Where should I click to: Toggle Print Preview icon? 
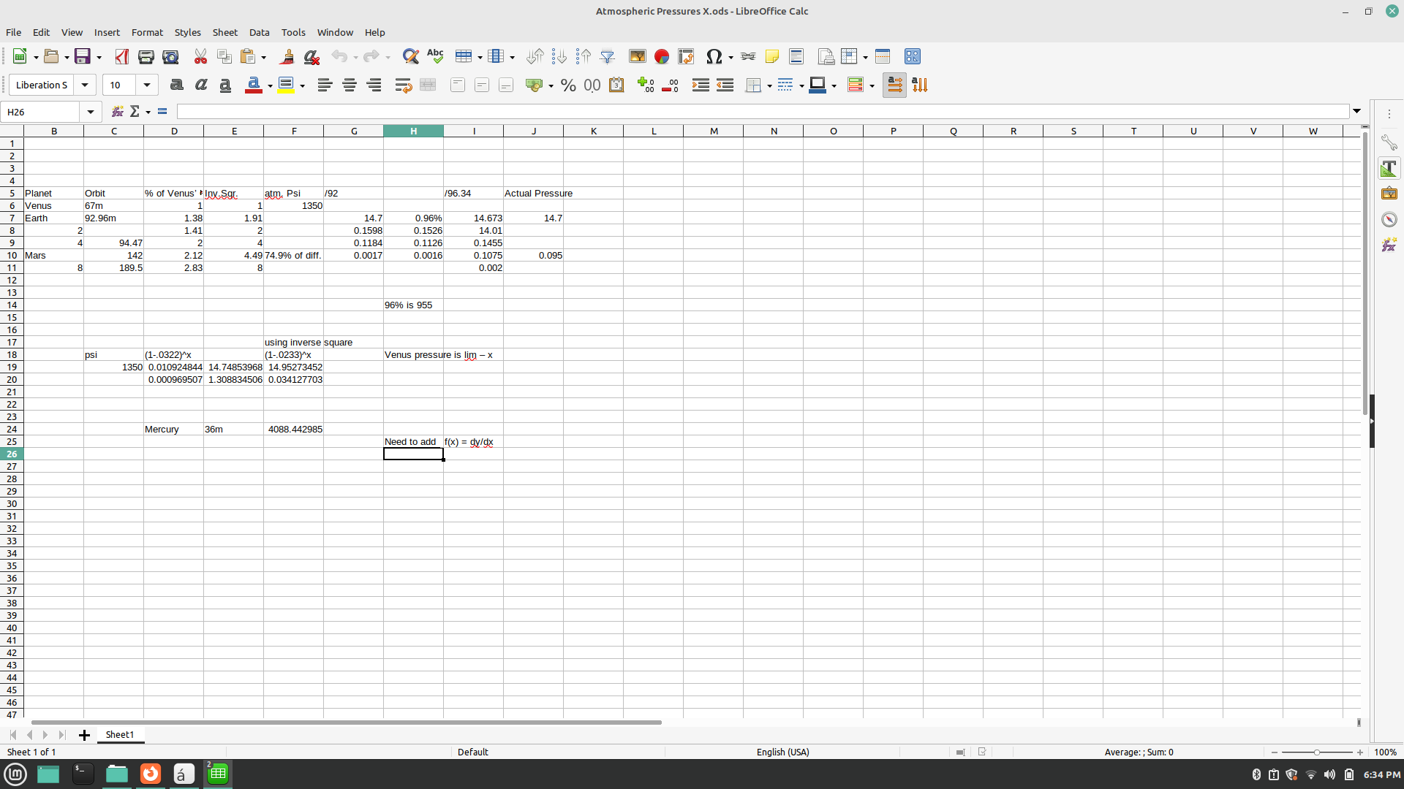pyautogui.click(x=170, y=56)
